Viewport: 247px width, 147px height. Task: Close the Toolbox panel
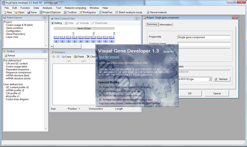point(45,51)
